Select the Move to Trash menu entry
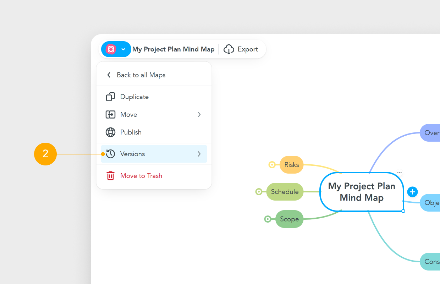 (141, 176)
